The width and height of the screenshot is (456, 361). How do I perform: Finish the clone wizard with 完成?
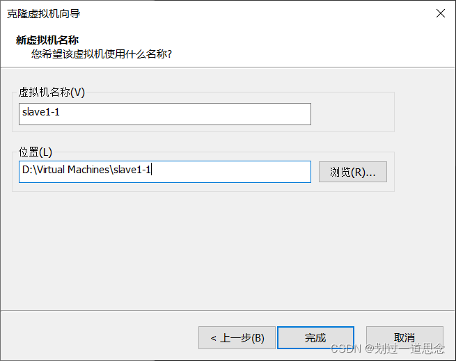(x=315, y=338)
